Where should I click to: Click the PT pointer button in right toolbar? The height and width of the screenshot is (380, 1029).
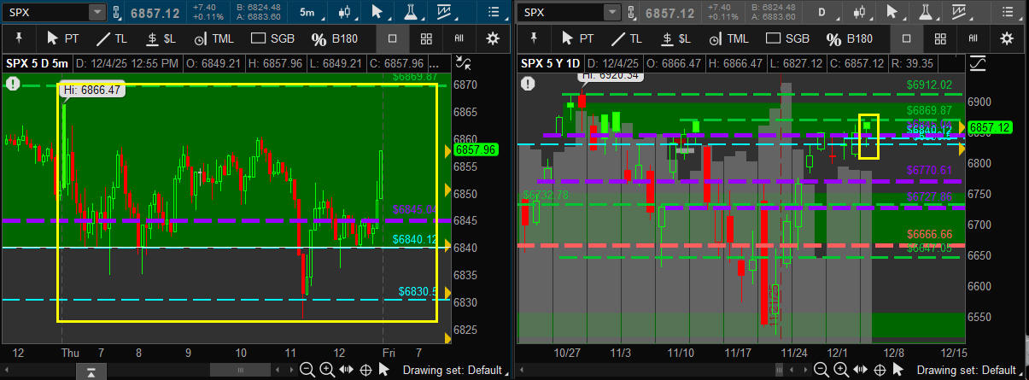tap(577, 38)
